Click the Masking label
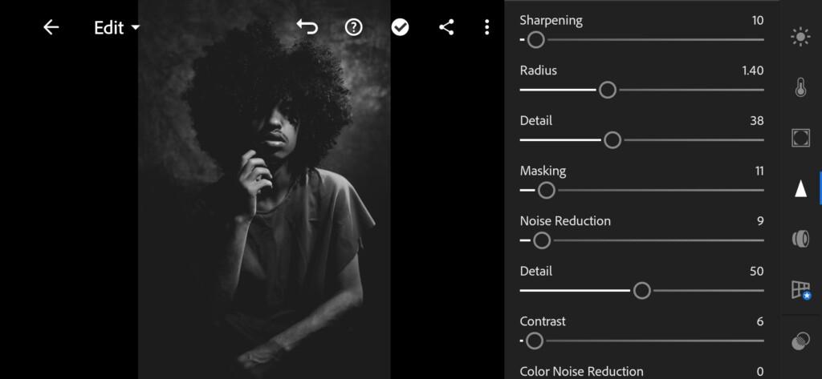Viewport: 822px width, 379px height. pyautogui.click(x=543, y=171)
